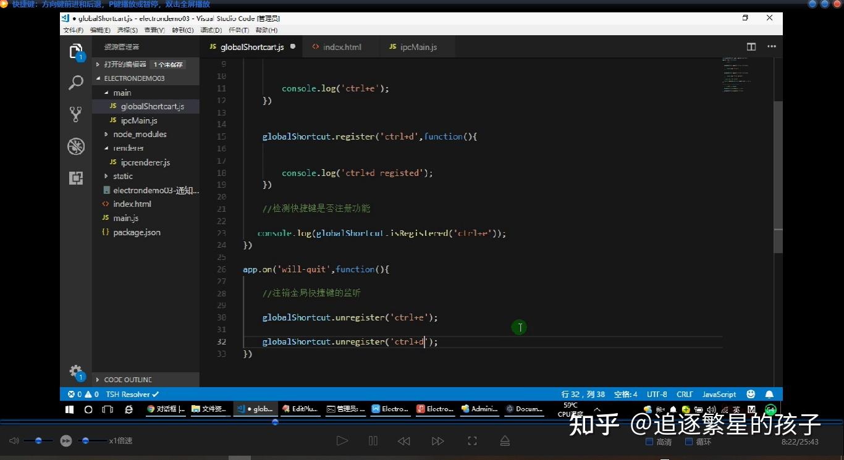Click the Explorer icon in activity bar
844x460 pixels.
(x=75, y=51)
